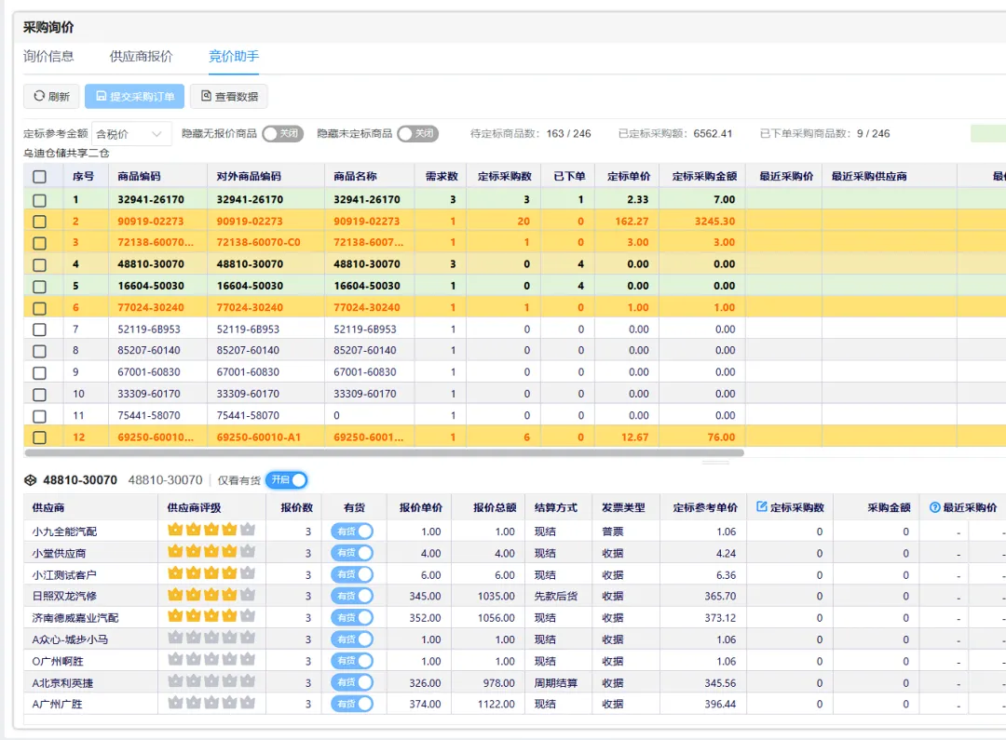This screenshot has width=1006, height=740.
Task: Tick the select-all checkbox in table header
Action: click(40, 176)
